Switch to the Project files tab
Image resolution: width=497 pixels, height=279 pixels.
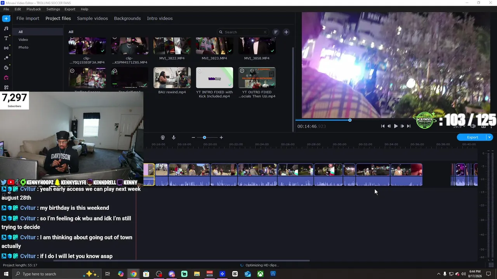58,18
